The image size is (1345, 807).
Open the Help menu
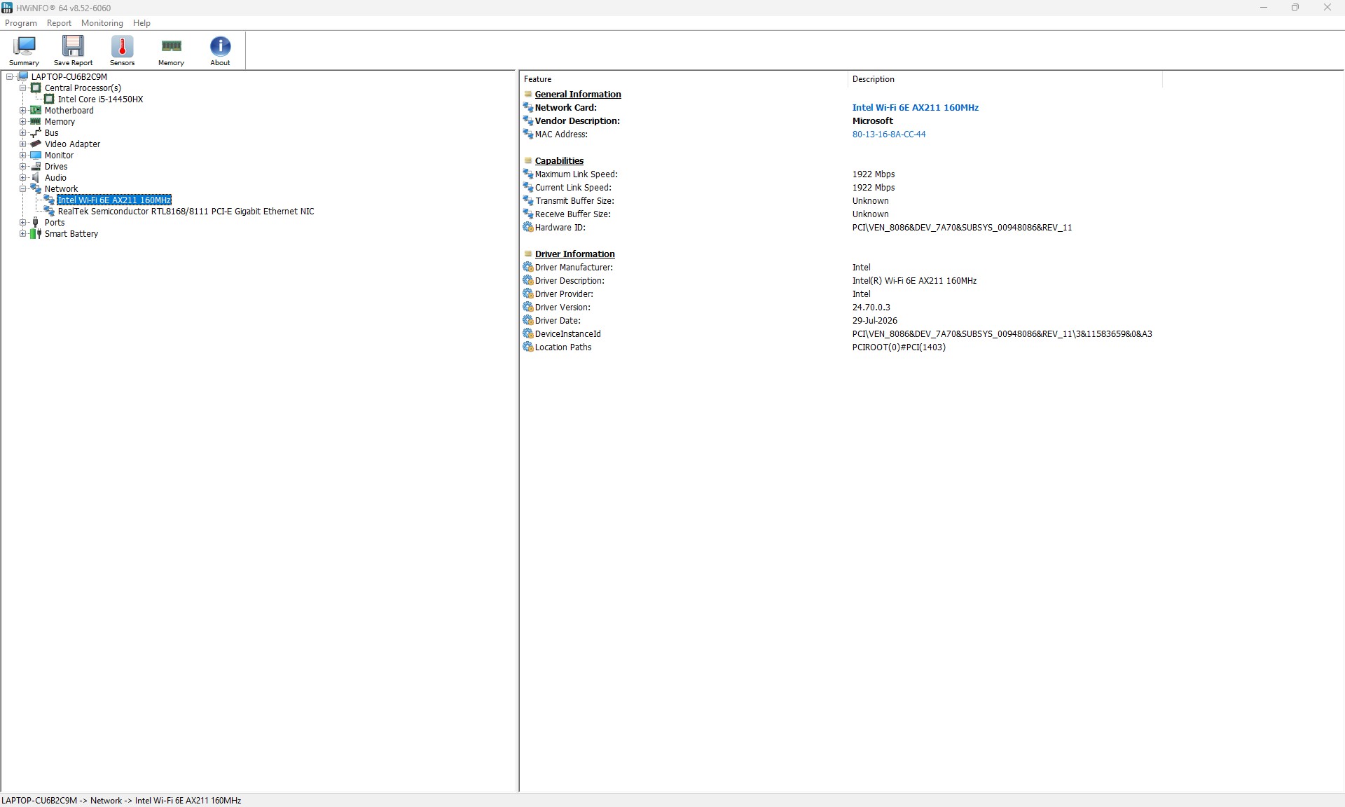(x=142, y=23)
